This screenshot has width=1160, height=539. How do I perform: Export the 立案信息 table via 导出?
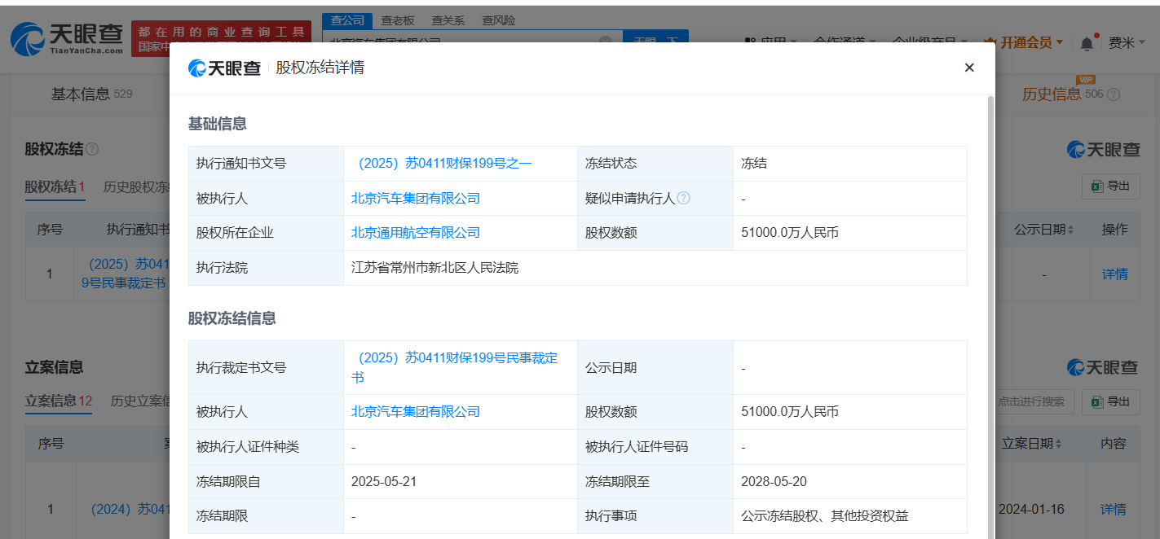coord(1110,401)
